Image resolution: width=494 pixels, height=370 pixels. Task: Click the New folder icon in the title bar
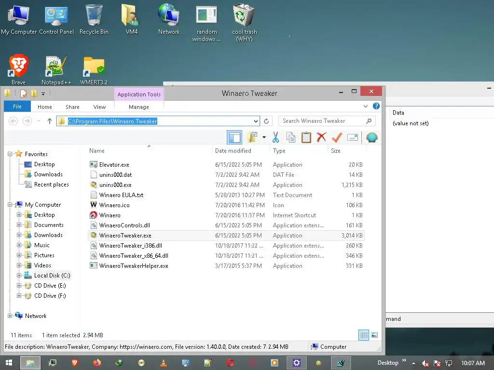(34, 93)
